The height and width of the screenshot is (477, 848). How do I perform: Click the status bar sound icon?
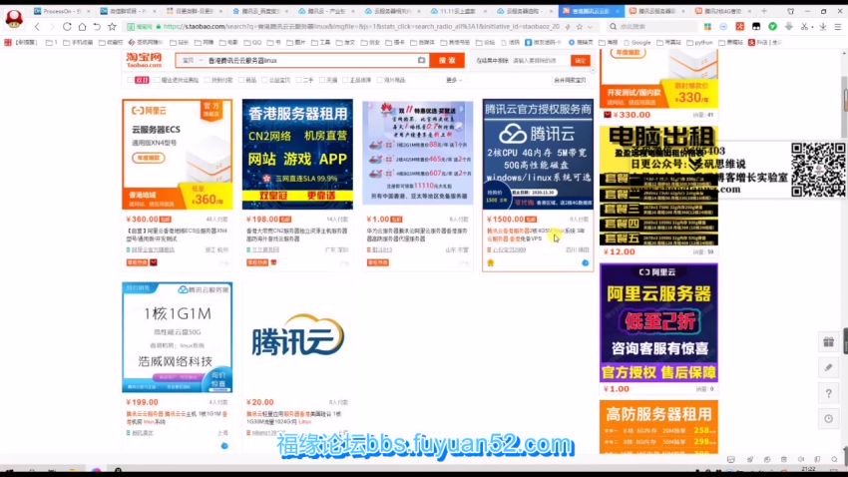tap(801, 459)
